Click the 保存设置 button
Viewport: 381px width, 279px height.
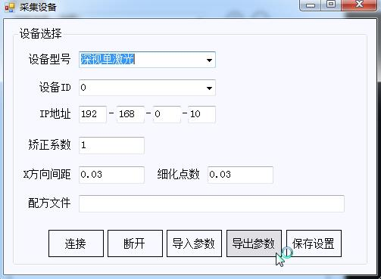click(x=314, y=243)
